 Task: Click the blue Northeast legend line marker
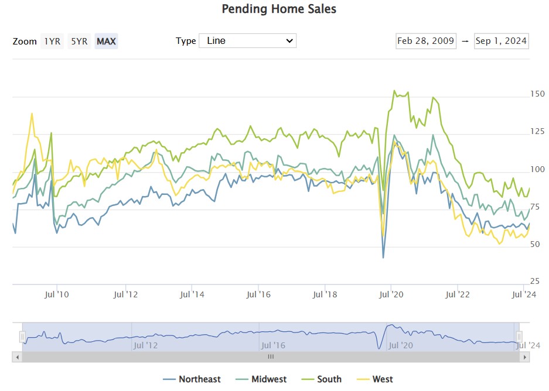(169, 379)
